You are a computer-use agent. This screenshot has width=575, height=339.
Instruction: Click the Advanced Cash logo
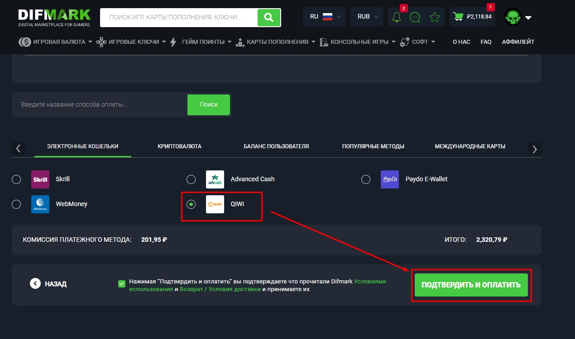click(x=215, y=179)
